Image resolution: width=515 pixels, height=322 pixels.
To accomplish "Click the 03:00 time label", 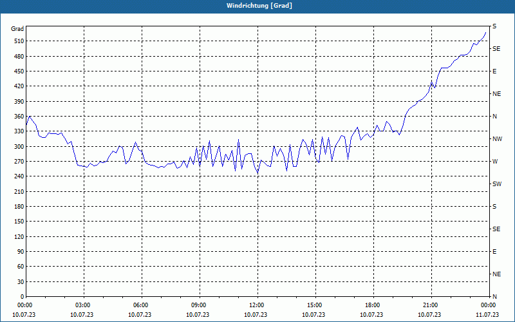I will [83, 305].
